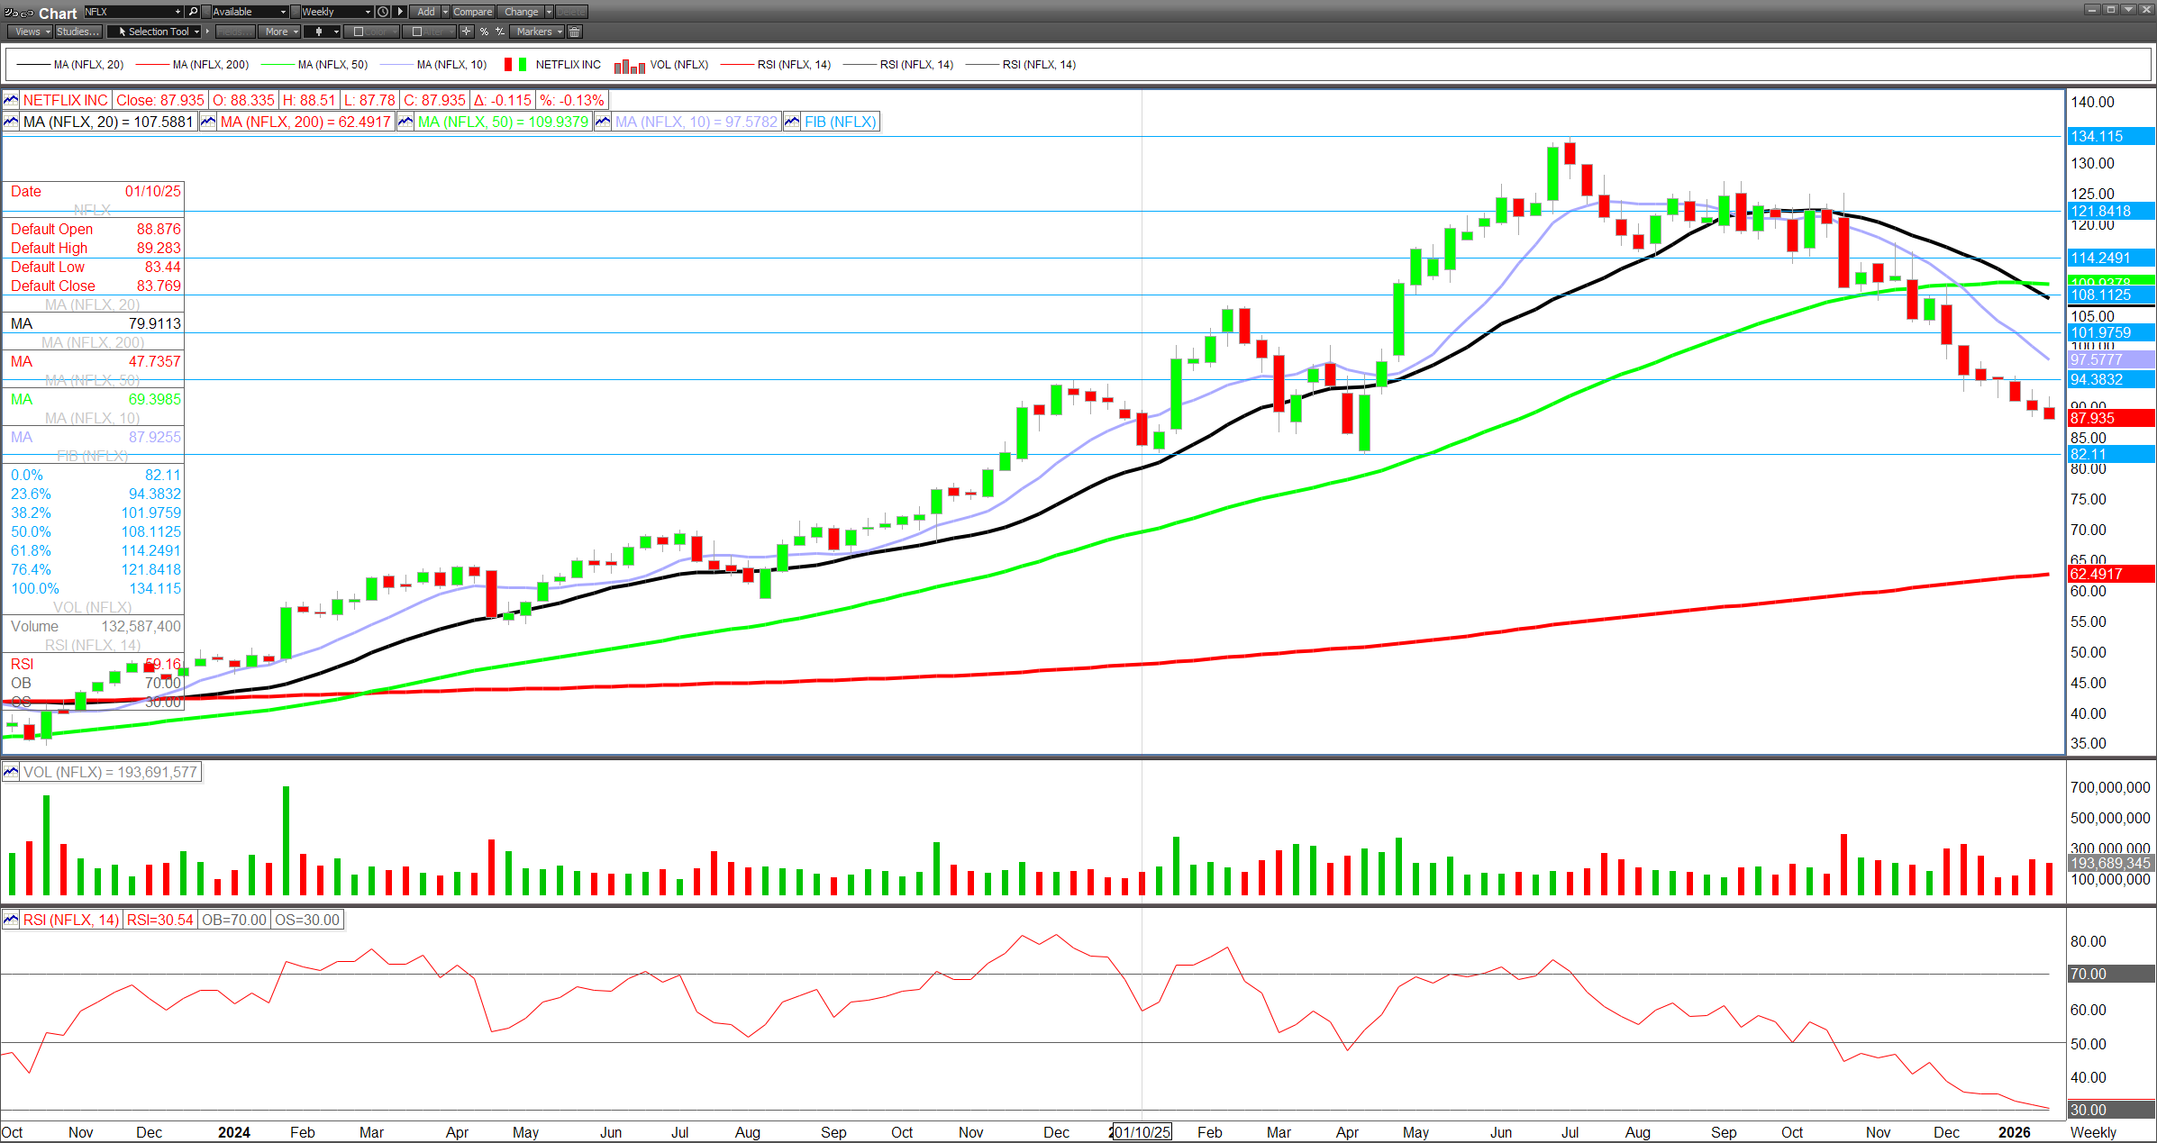Toggle the Color checkbox in toolbar
2157x1143 pixels.
(359, 32)
